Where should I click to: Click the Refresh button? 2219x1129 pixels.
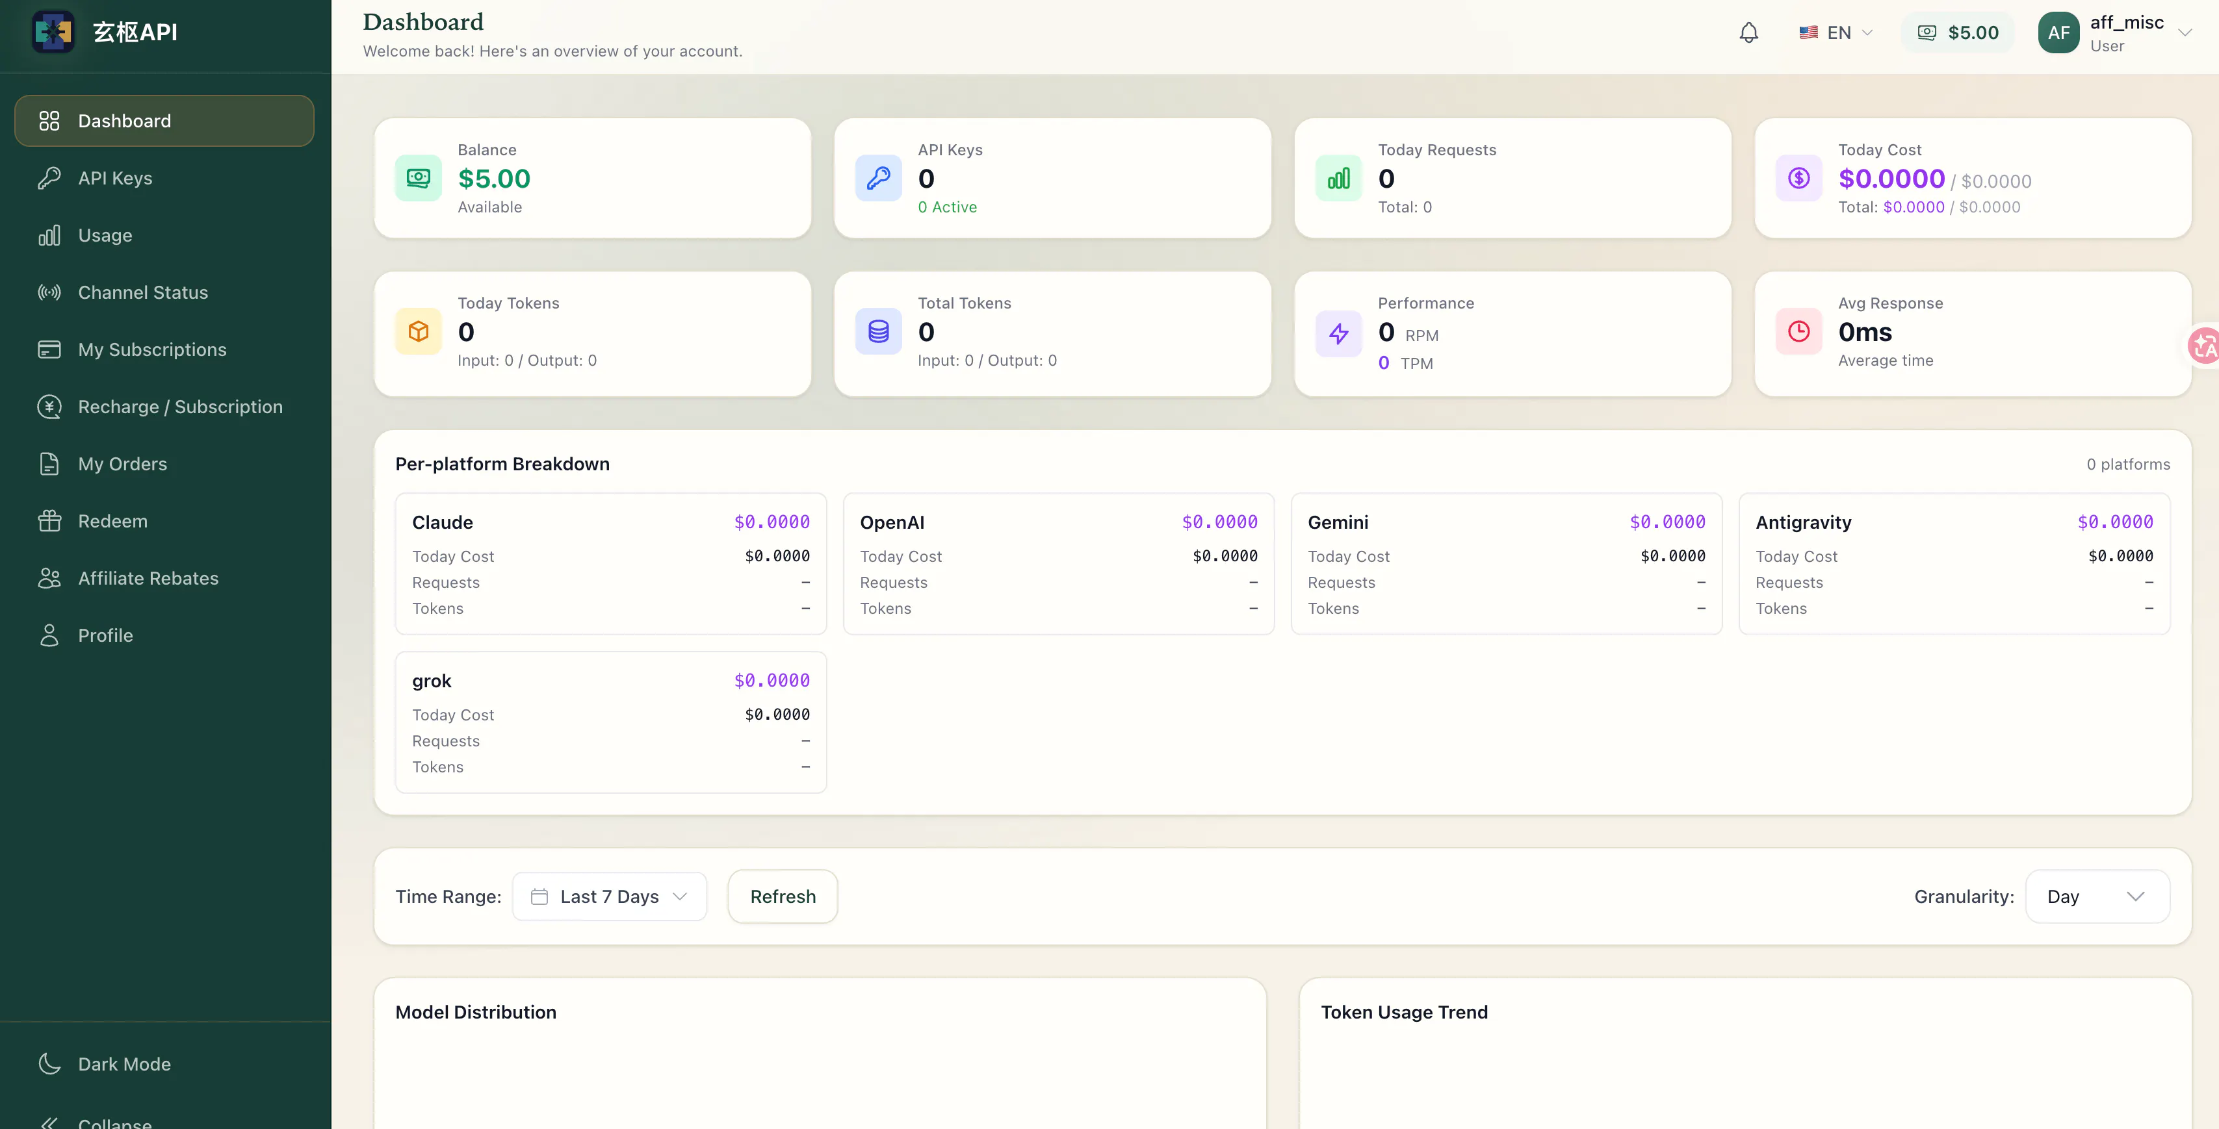[x=783, y=896]
